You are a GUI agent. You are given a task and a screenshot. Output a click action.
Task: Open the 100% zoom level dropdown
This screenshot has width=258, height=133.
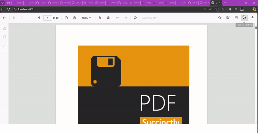86,18
